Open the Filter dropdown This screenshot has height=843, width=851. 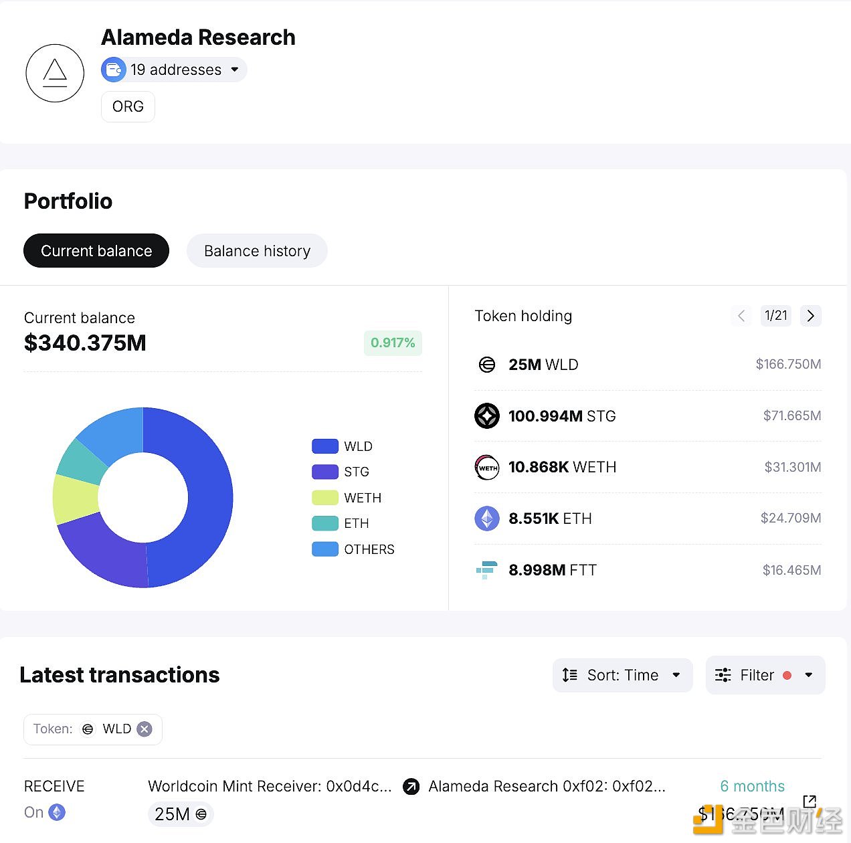tap(765, 675)
